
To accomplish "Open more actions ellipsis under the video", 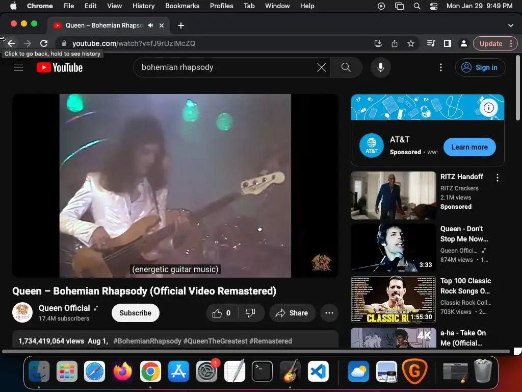I will click(329, 313).
